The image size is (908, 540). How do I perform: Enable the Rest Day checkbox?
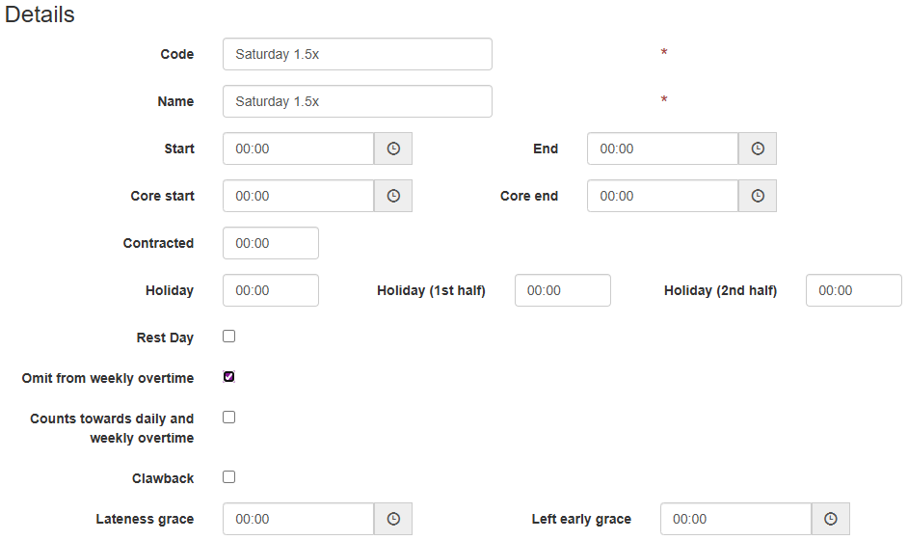point(229,337)
